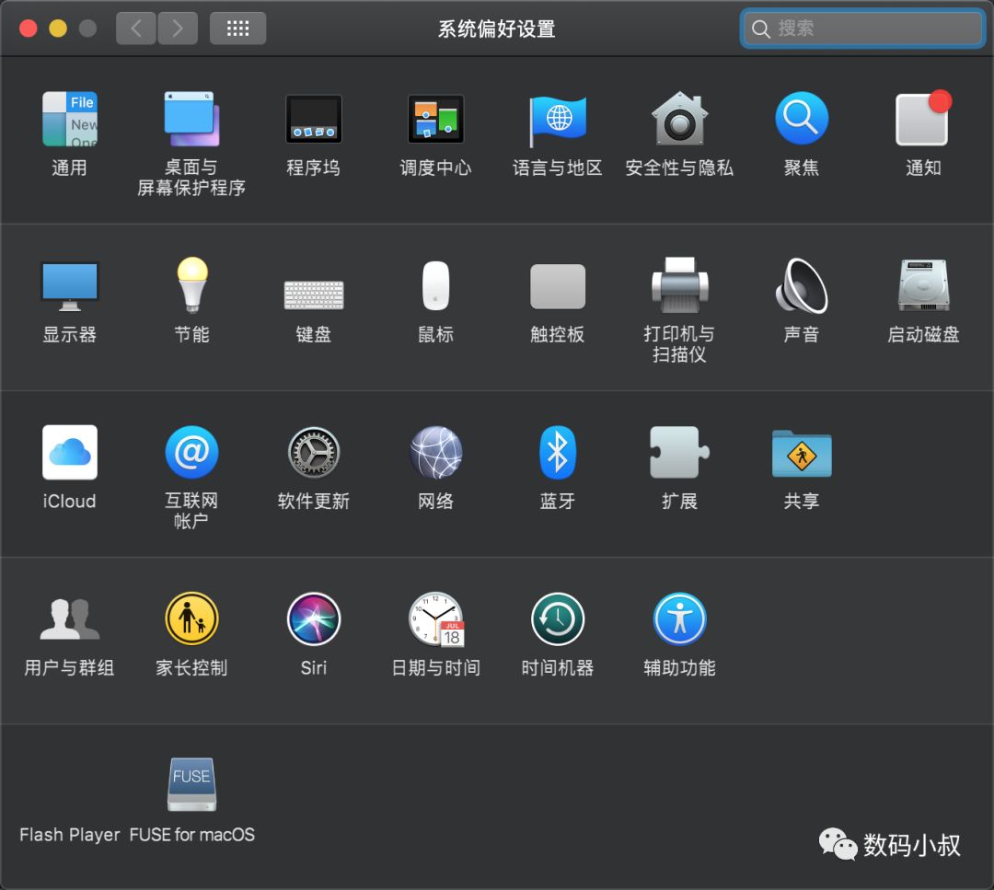This screenshot has width=994, height=890.
Task: Open 聚焦 (Spotlight) preferences
Action: 801,120
